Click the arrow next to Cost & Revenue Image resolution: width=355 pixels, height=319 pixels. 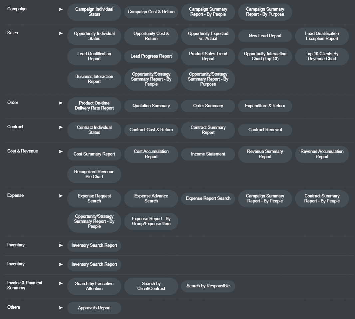point(61,152)
